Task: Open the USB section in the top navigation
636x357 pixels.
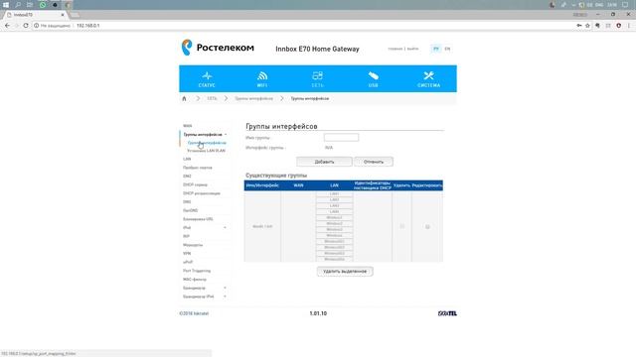Action: [374, 79]
